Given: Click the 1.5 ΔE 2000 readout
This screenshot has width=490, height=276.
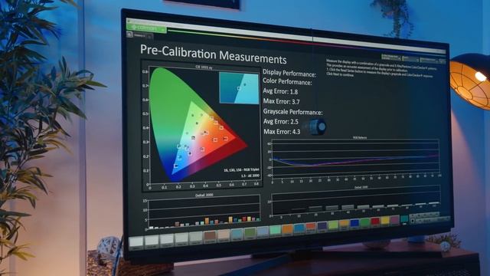Looking at the screenshot, I should pyautogui.click(x=250, y=176).
